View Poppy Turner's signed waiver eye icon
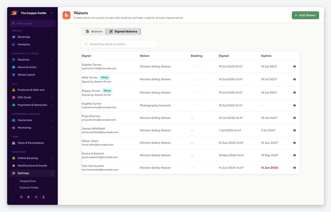The width and height of the screenshot is (331, 212). (294, 92)
